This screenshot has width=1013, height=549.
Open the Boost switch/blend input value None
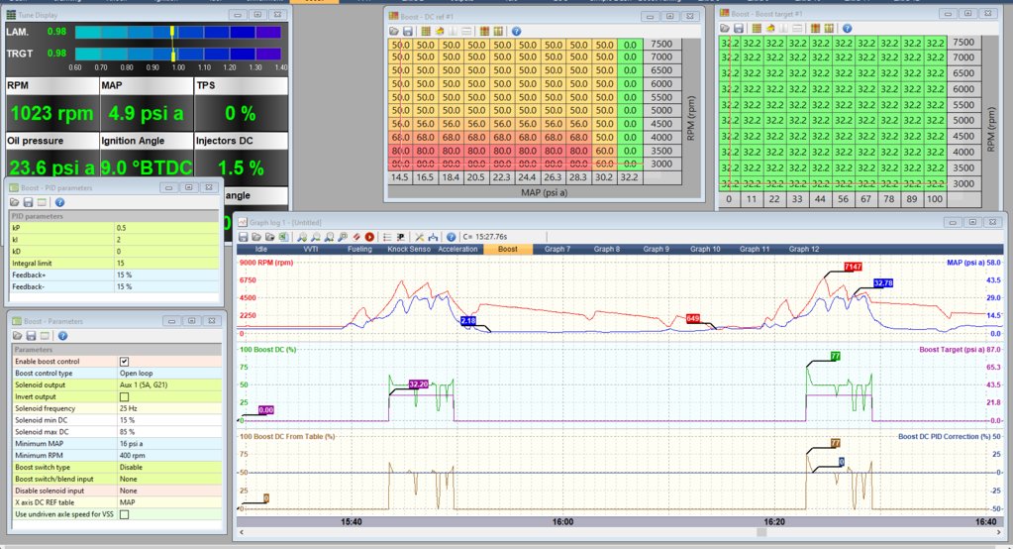tap(169, 480)
